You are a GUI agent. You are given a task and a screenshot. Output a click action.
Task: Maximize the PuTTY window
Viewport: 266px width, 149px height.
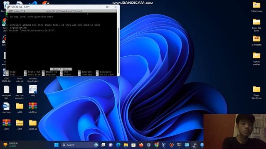[x=107, y=7]
